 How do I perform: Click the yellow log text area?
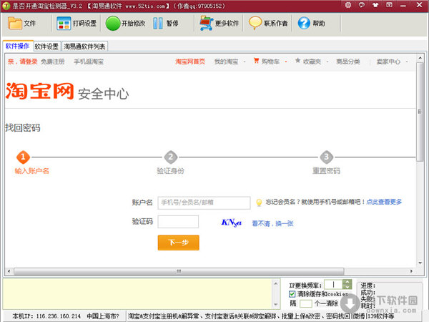pos(138,294)
